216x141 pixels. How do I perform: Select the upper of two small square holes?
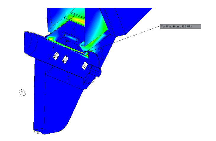[x=101, y=51]
